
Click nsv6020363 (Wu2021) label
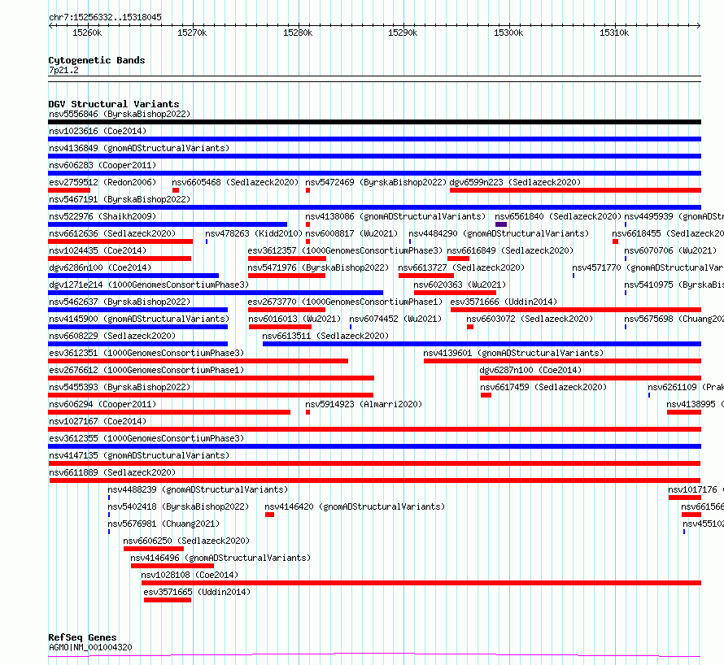(460, 285)
